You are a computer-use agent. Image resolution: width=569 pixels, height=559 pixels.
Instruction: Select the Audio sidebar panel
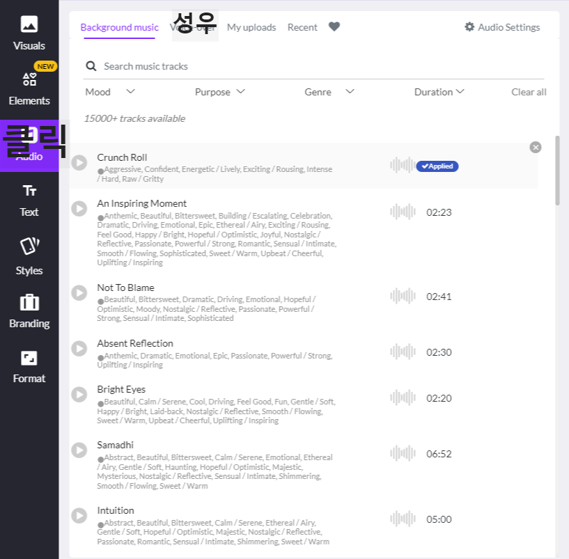[x=29, y=145]
